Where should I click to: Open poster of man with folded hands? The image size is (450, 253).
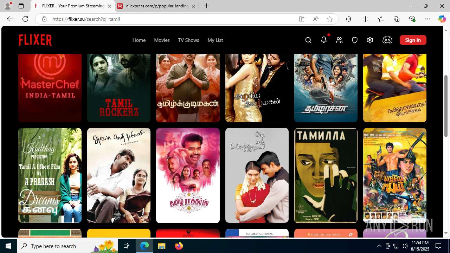click(188, 88)
